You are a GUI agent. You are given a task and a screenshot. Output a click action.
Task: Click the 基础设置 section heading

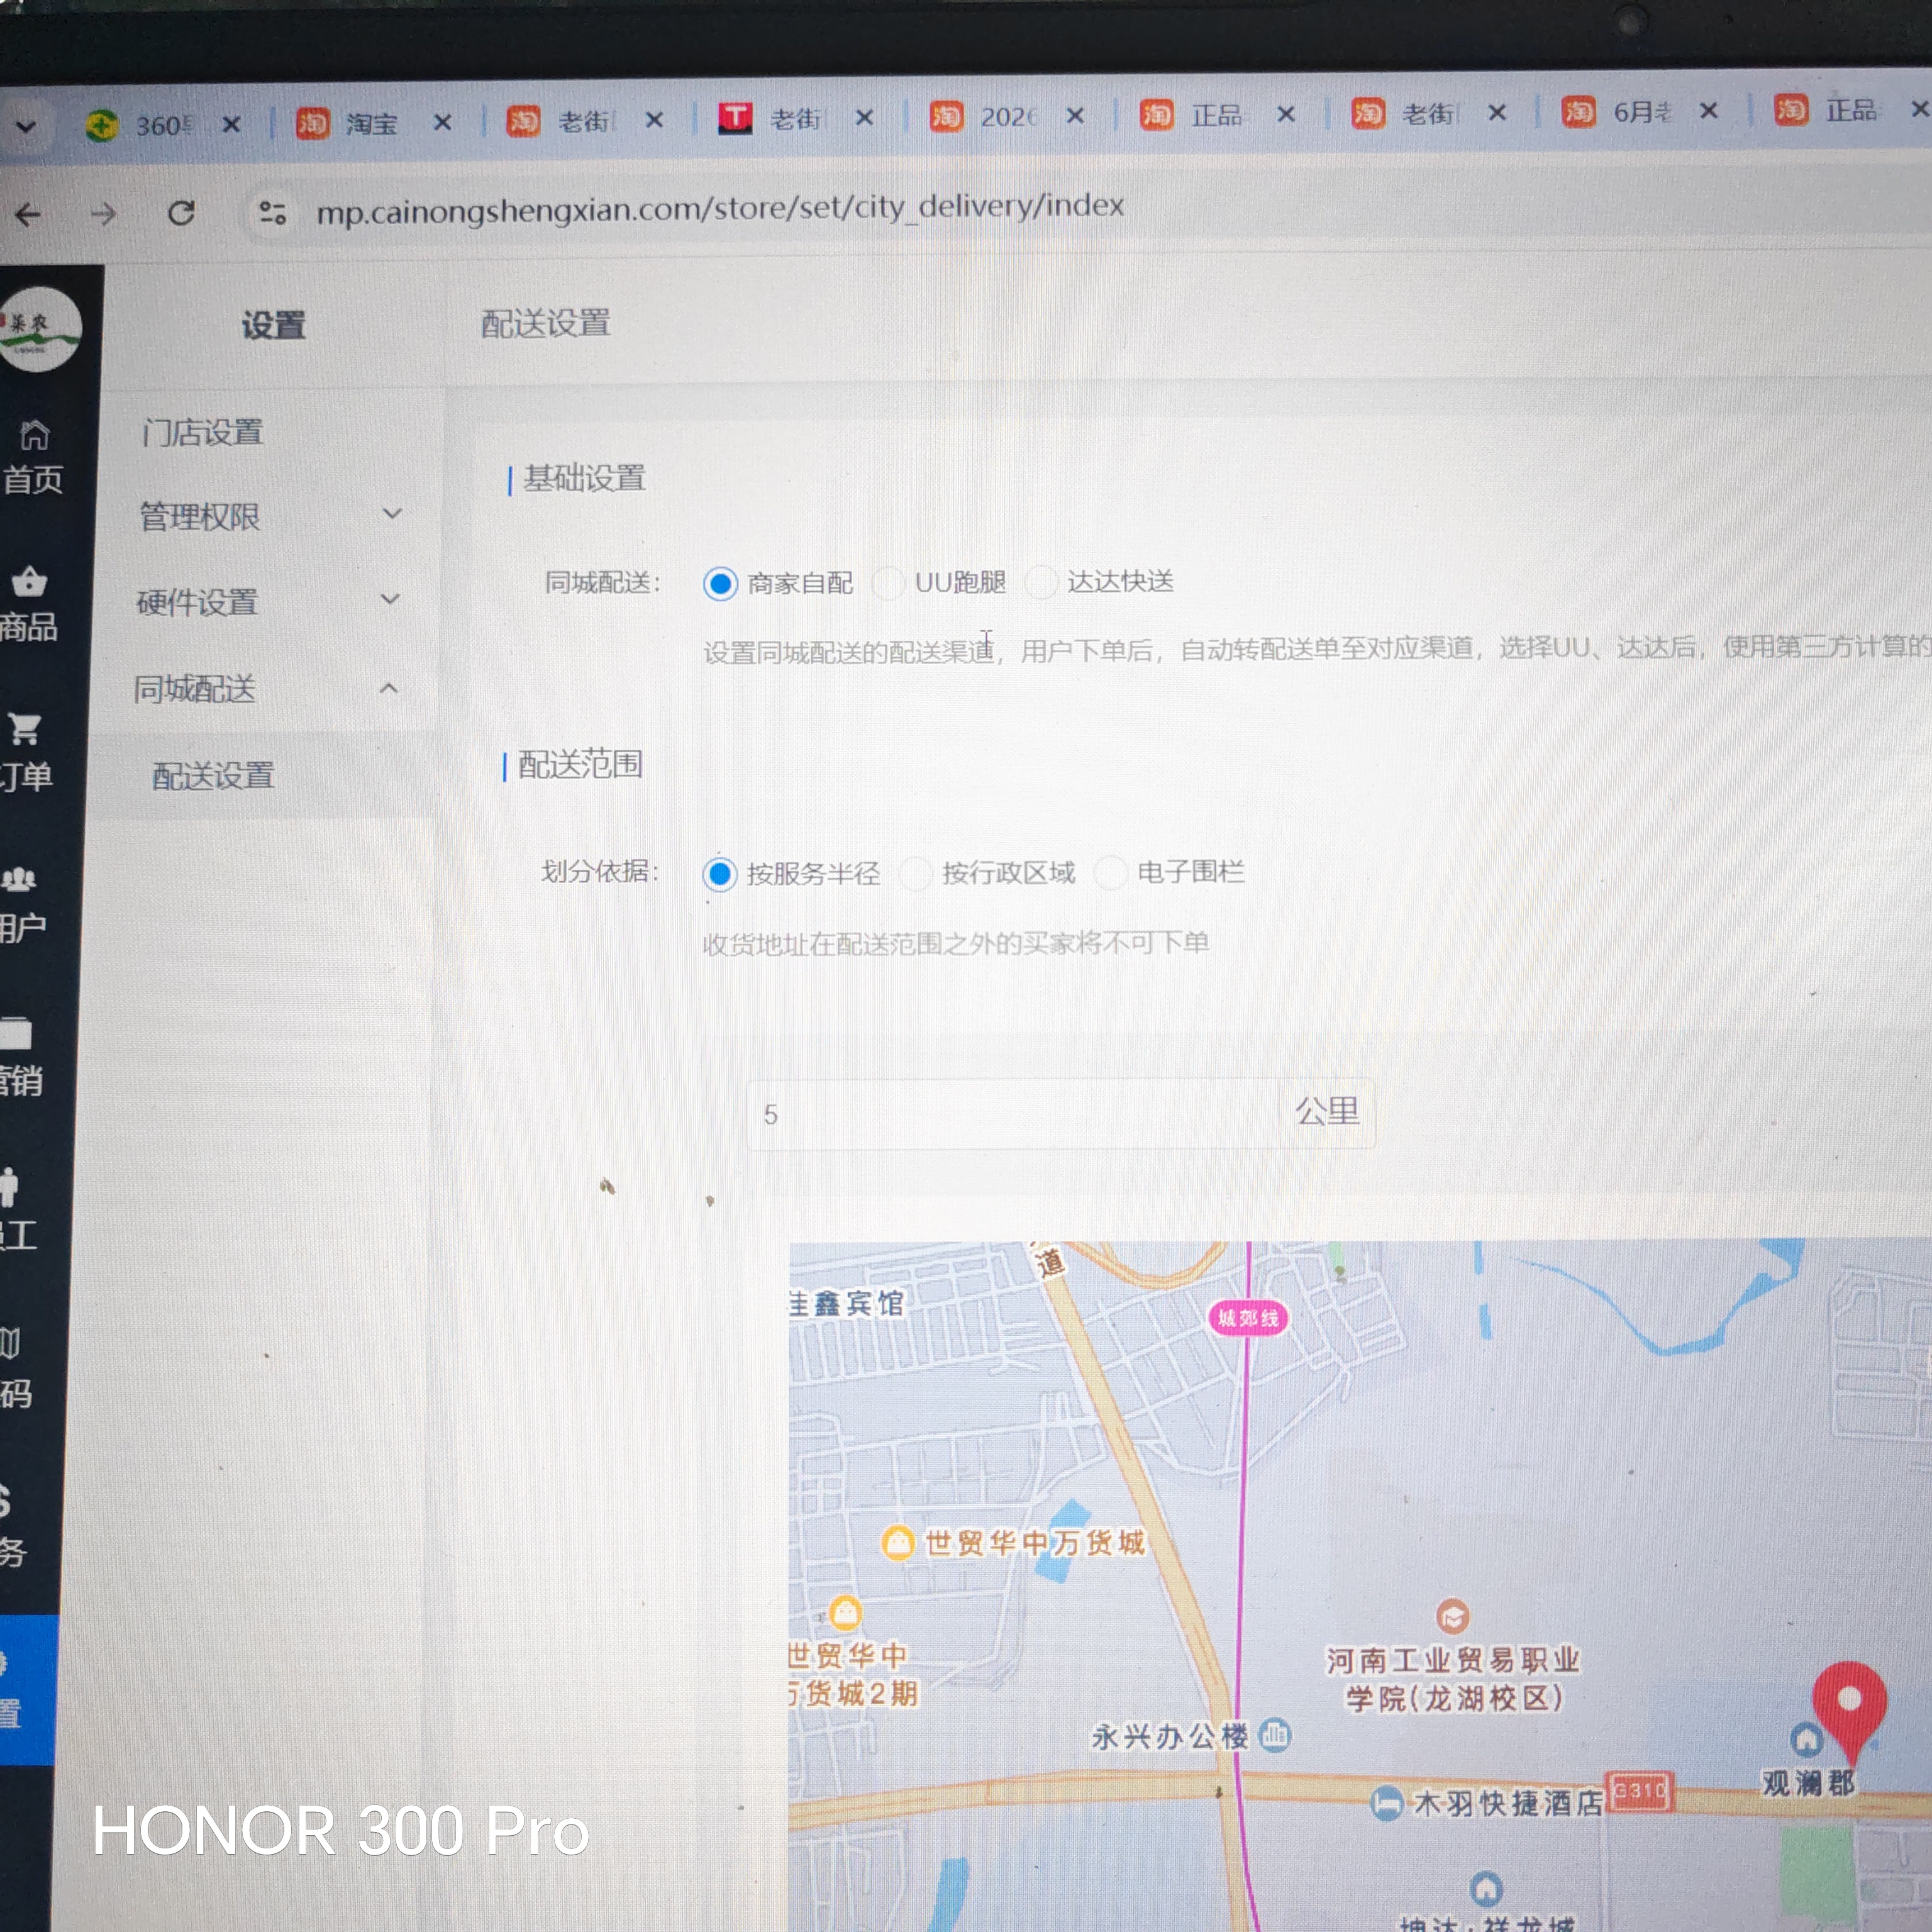pos(584,478)
